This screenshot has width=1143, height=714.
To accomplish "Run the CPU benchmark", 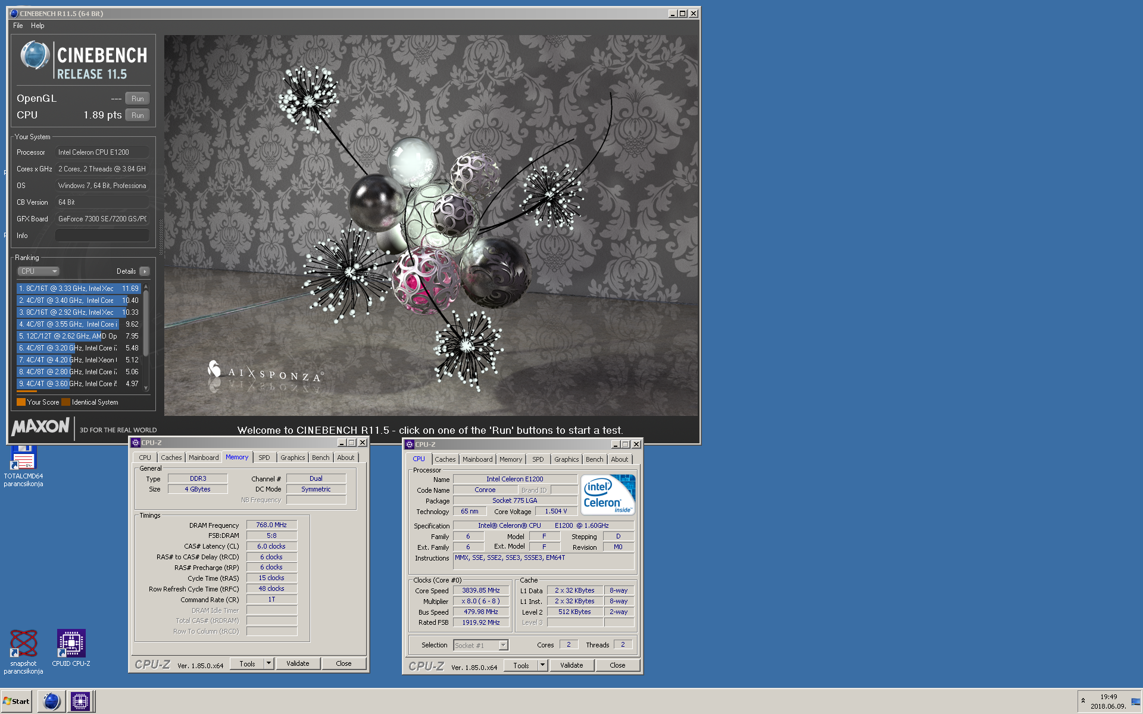I will tap(138, 115).
